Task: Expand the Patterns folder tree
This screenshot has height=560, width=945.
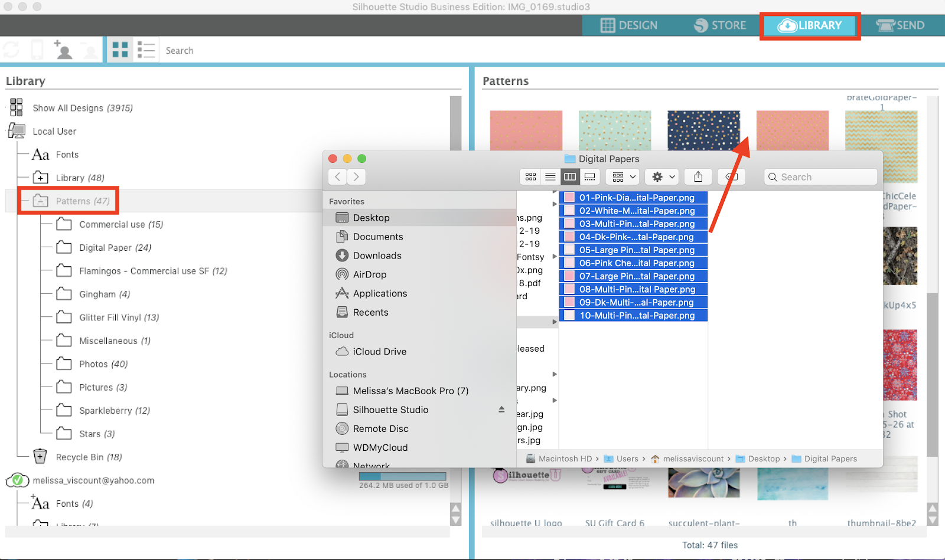Action: [x=40, y=201]
